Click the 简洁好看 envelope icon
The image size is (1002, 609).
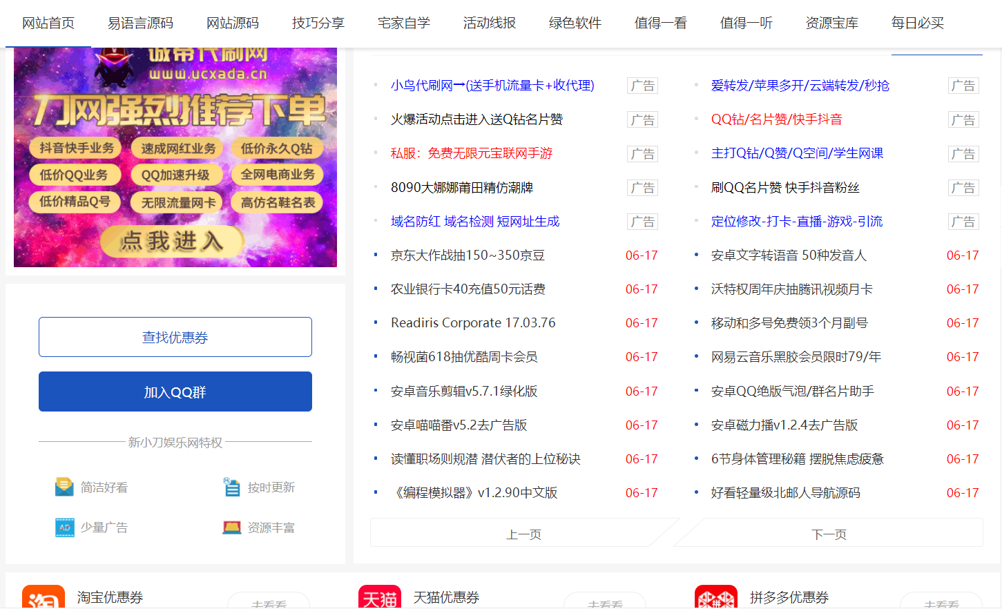tap(64, 486)
